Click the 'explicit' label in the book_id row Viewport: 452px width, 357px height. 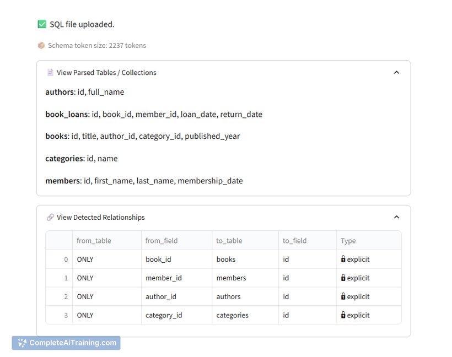358,259
